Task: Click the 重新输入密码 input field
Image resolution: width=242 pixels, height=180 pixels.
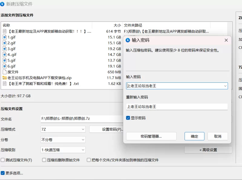Action: pyautogui.click(x=177, y=107)
